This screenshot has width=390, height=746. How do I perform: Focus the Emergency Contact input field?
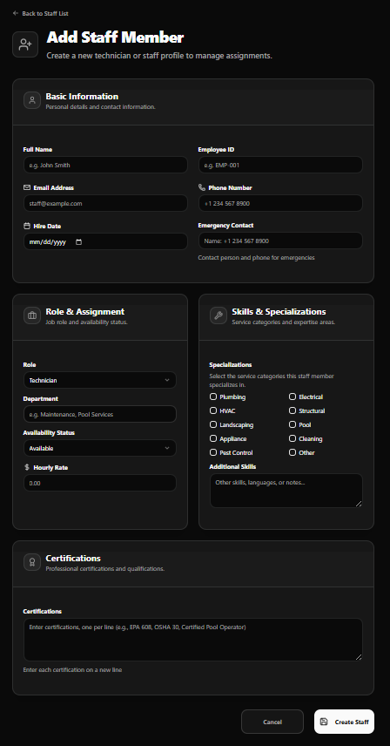click(x=280, y=241)
